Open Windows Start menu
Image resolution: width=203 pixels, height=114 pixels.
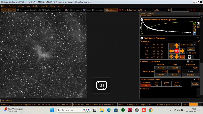[x=52, y=110]
